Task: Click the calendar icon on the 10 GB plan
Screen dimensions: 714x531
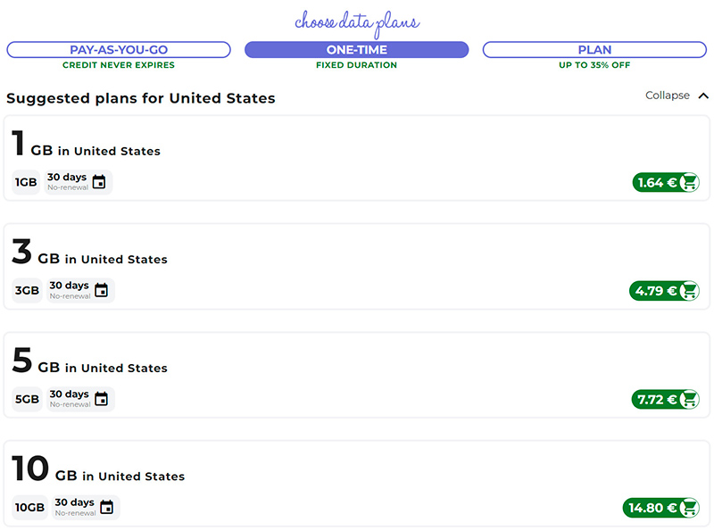Action: tap(107, 508)
